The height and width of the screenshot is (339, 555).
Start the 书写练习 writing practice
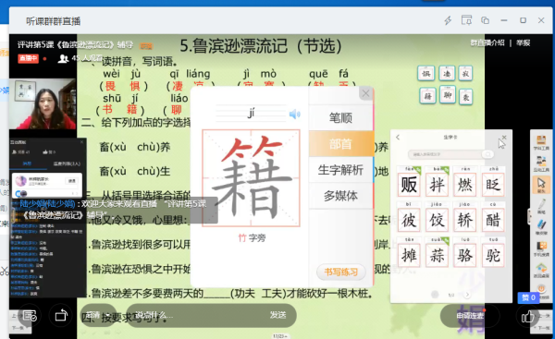[x=340, y=272]
